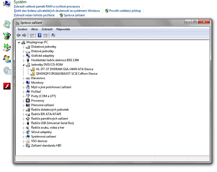Expand the Řadiče paměťových zařízení node
This screenshot has height=172, width=217.
click(x=23, y=119)
